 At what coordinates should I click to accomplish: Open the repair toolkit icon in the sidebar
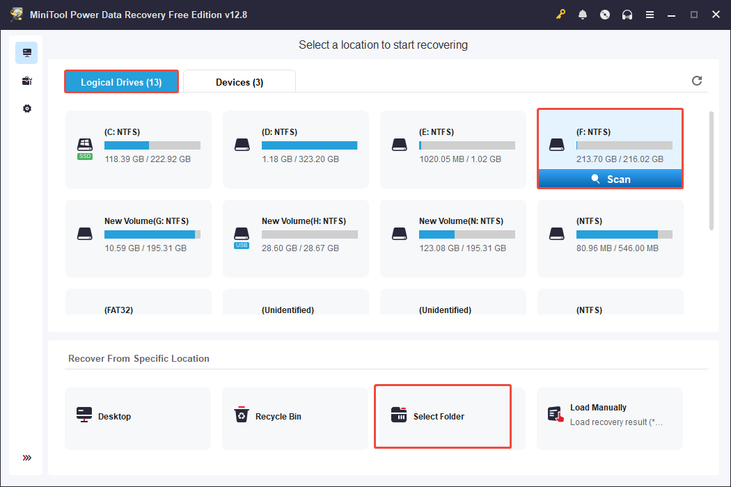tap(26, 80)
